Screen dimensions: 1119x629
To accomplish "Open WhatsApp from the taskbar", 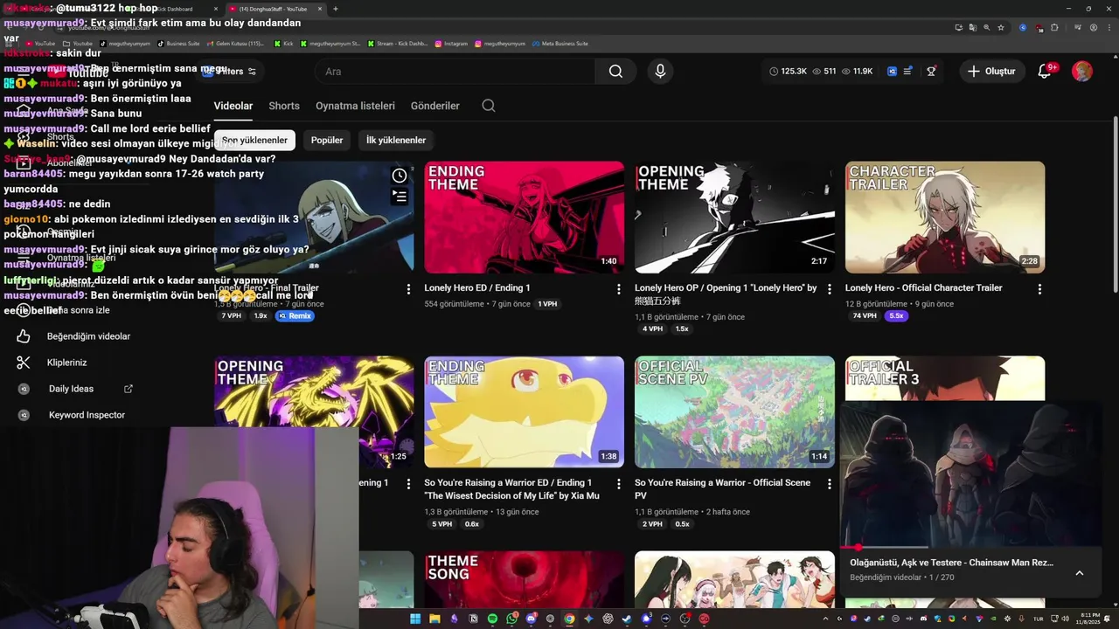I will [511, 619].
